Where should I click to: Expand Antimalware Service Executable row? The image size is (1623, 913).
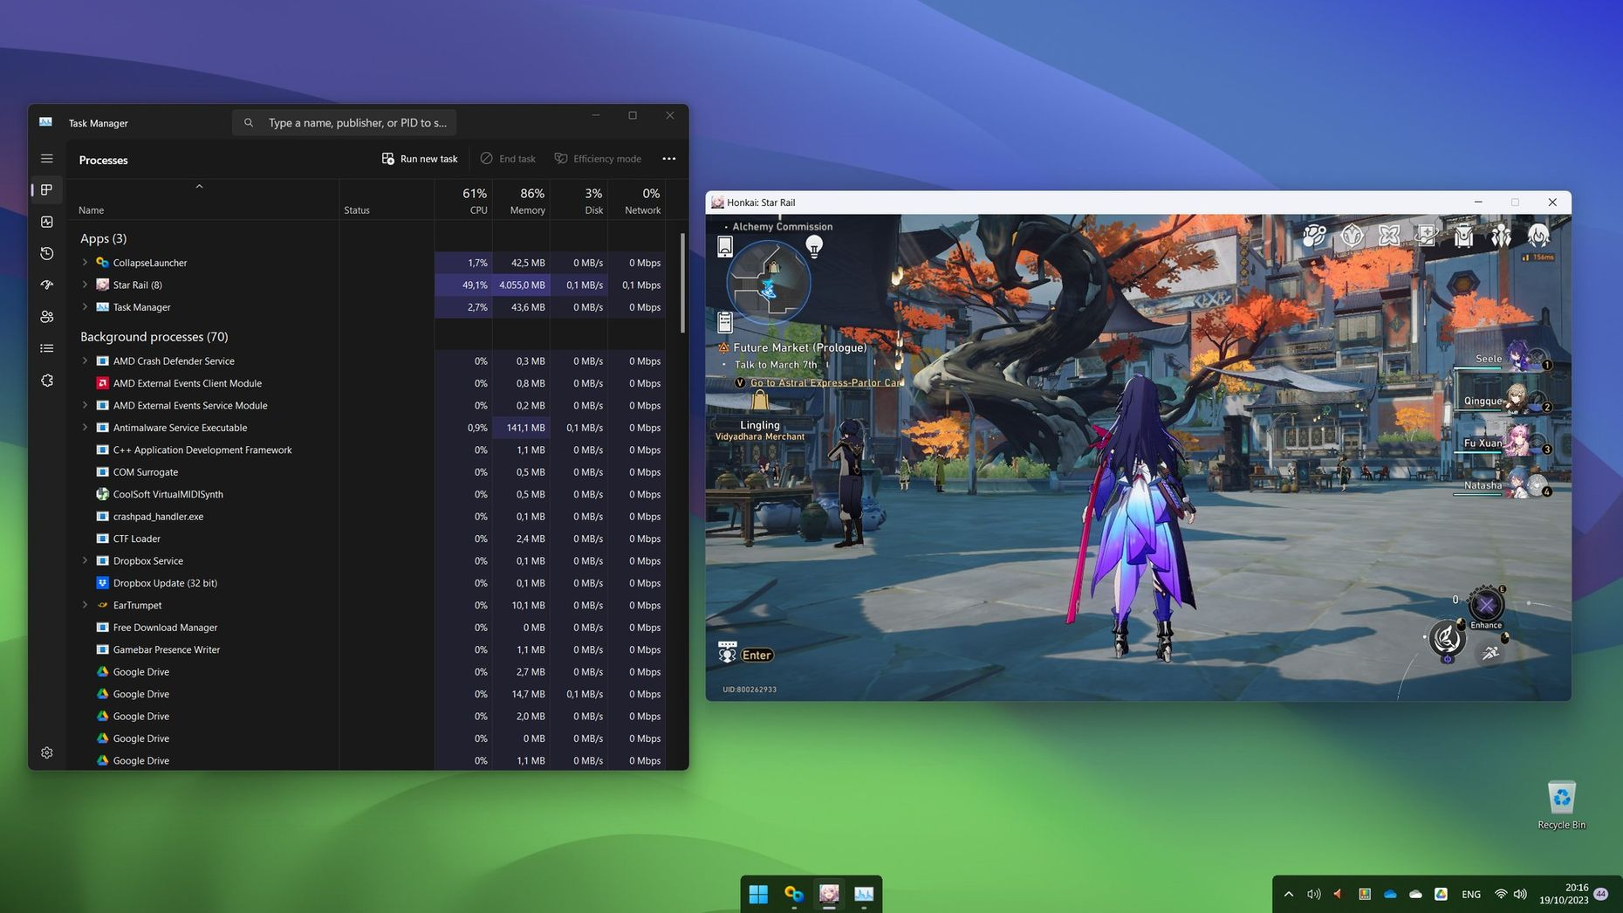pos(85,428)
